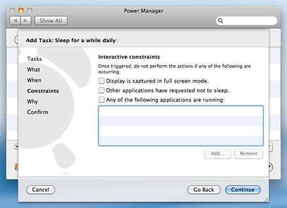Click the Interactive constraints heading
This screenshot has width=287, height=208.
pos(129,57)
